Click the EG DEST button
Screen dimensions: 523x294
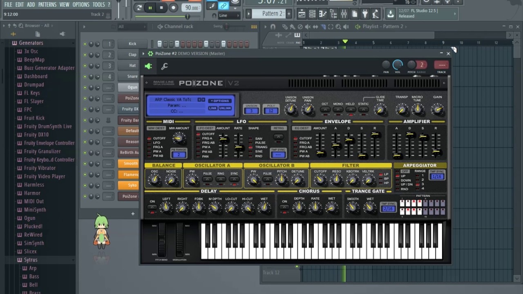[x=302, y=128]
